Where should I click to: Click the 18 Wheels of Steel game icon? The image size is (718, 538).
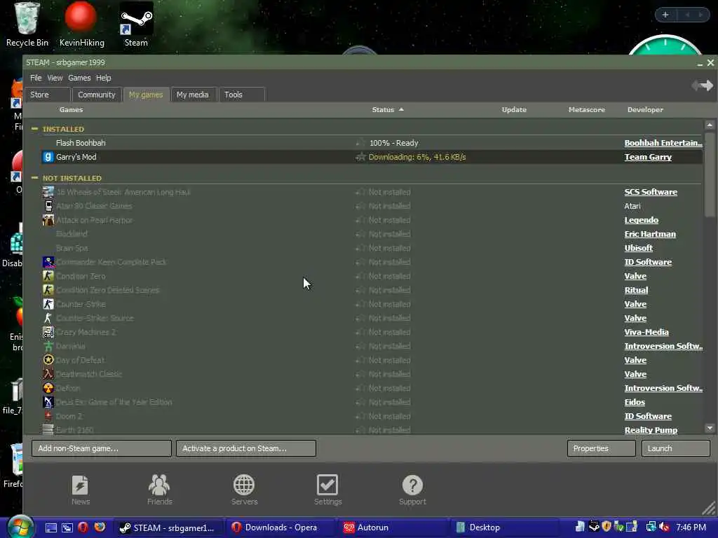tap(48, 192)
